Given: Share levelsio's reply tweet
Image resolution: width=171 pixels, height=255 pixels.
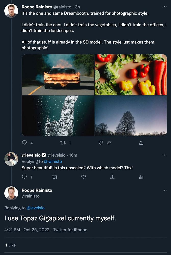Looking at the screenshot, I should (112, 177).
